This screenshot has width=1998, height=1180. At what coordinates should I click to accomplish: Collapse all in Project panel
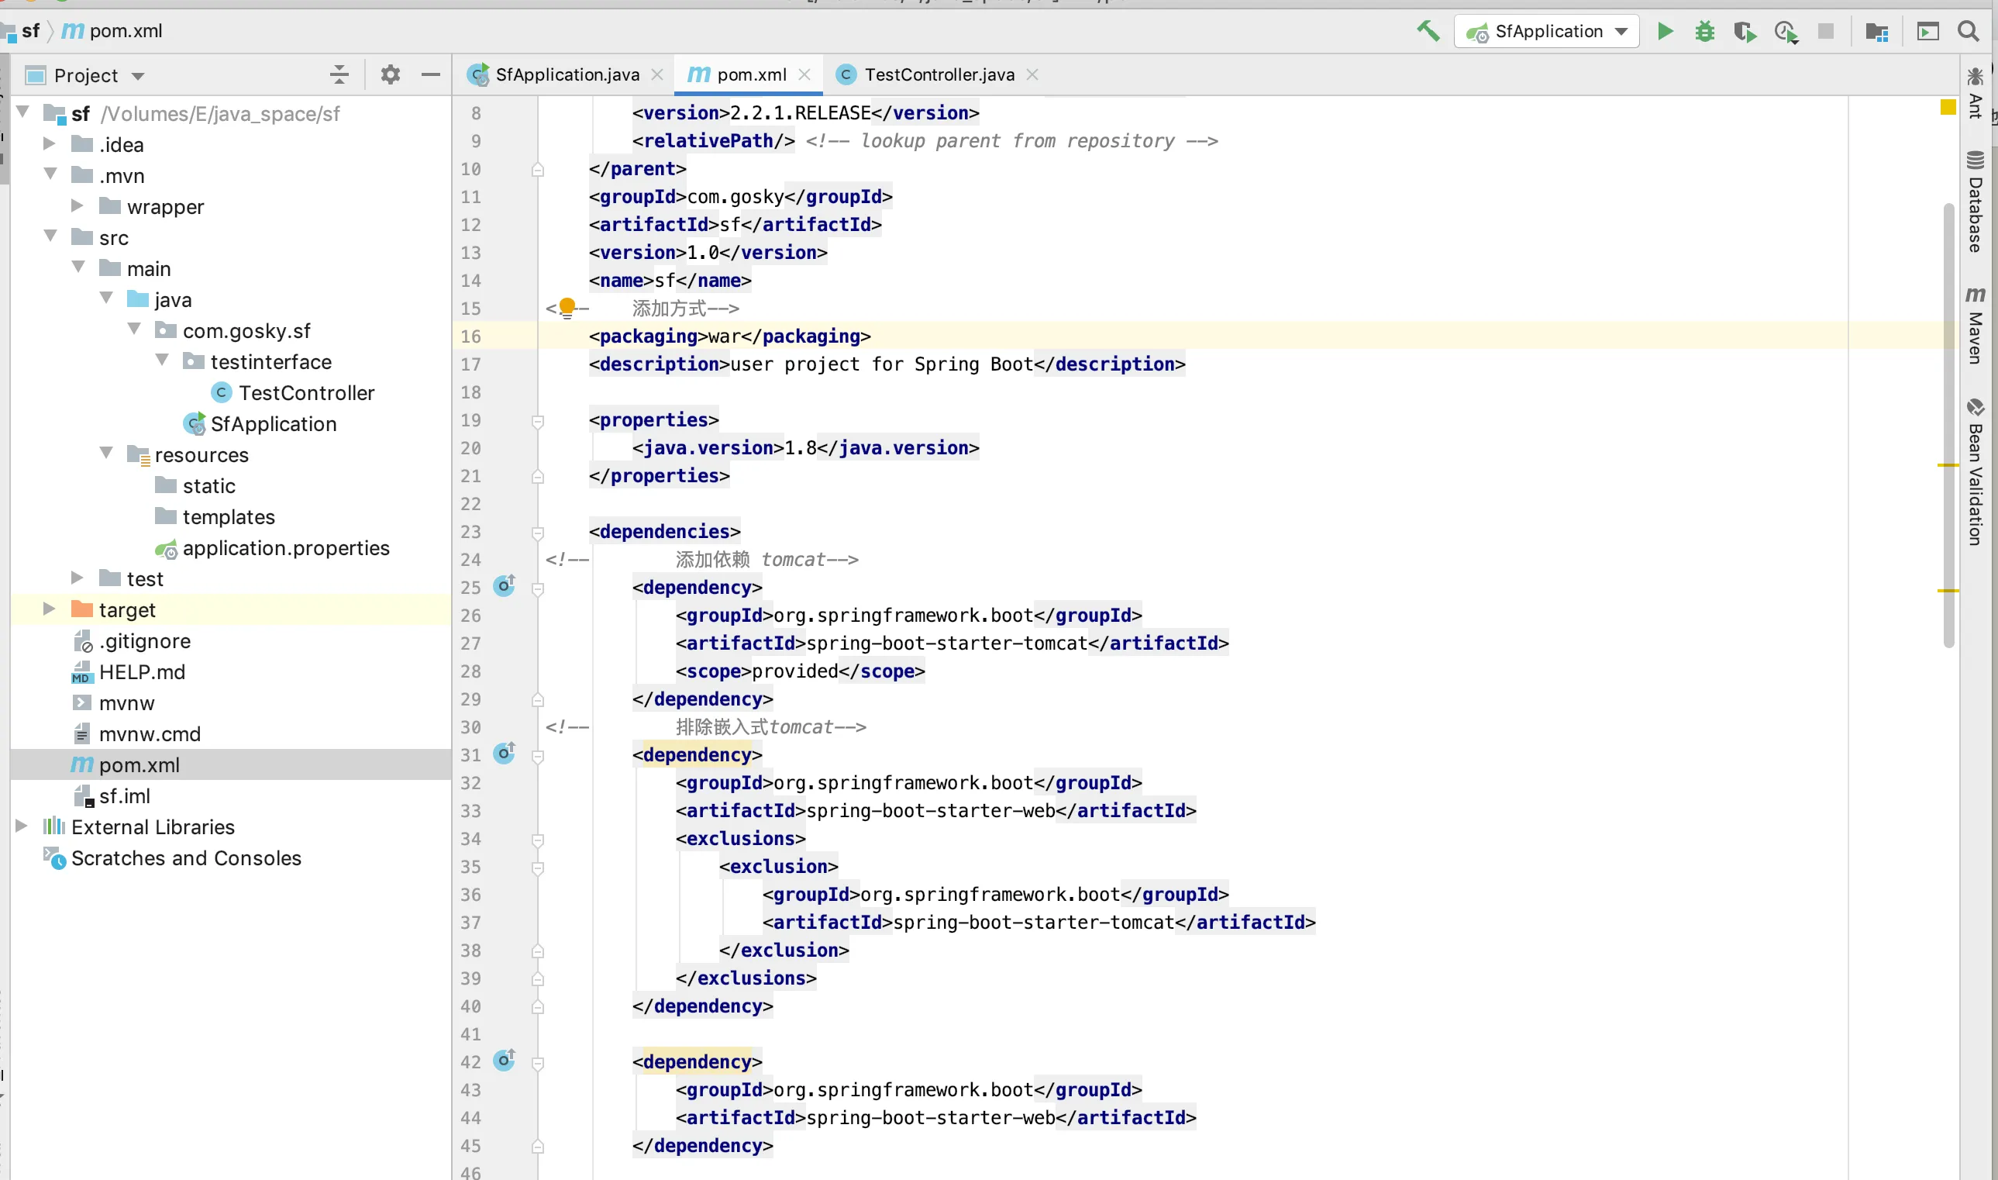tap(339, 74)
